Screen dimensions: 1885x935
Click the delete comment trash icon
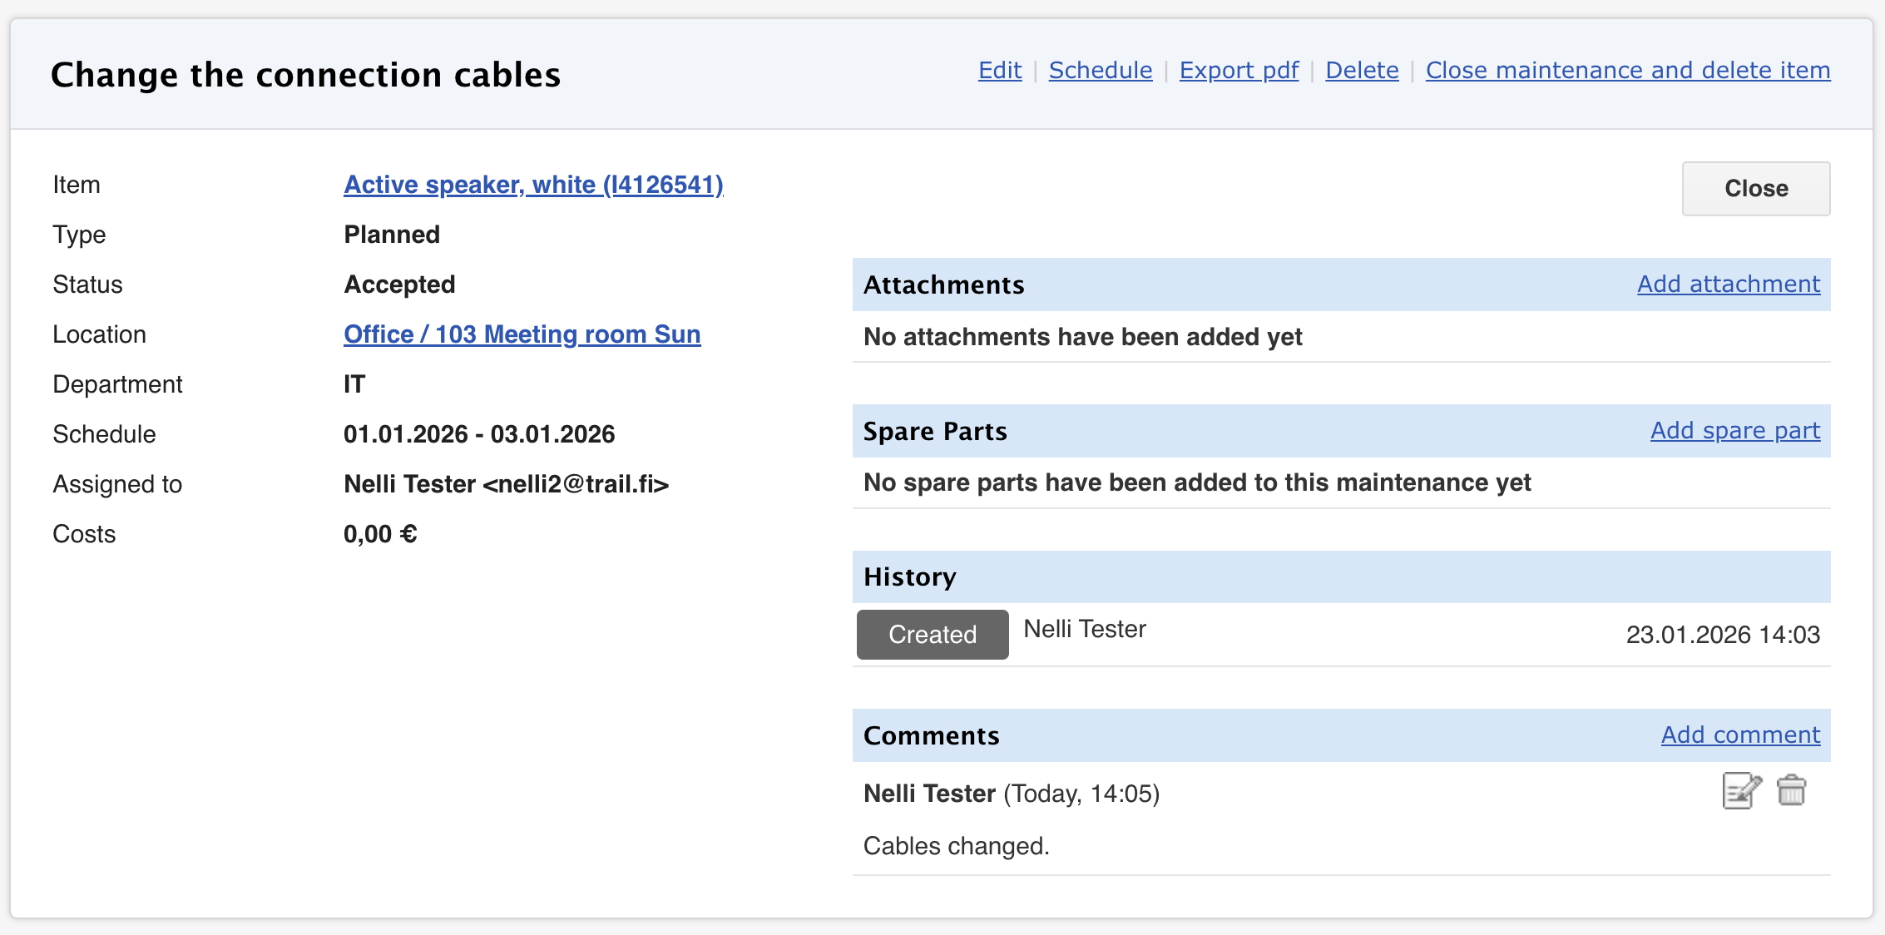(1791, 791)
